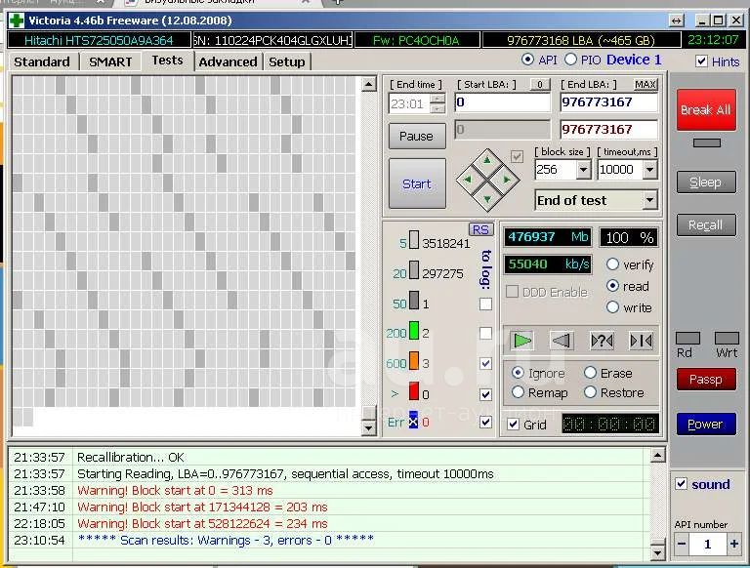Click the Recall button
Image resolution: width=750 pixels, height=568 pixels.
706,224
